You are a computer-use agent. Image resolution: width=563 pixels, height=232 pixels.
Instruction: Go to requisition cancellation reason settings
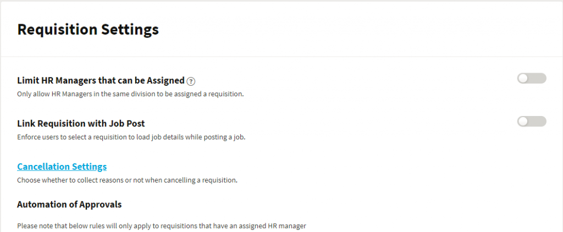pos(62,167)
